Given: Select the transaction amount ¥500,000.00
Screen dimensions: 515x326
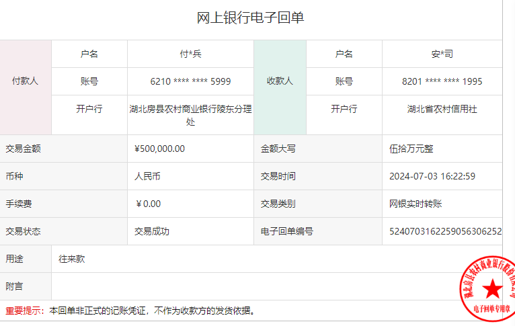Looking at the screenshot, I should (160, 149).
